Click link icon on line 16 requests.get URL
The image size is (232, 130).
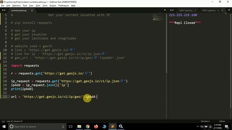coord(86,73)
